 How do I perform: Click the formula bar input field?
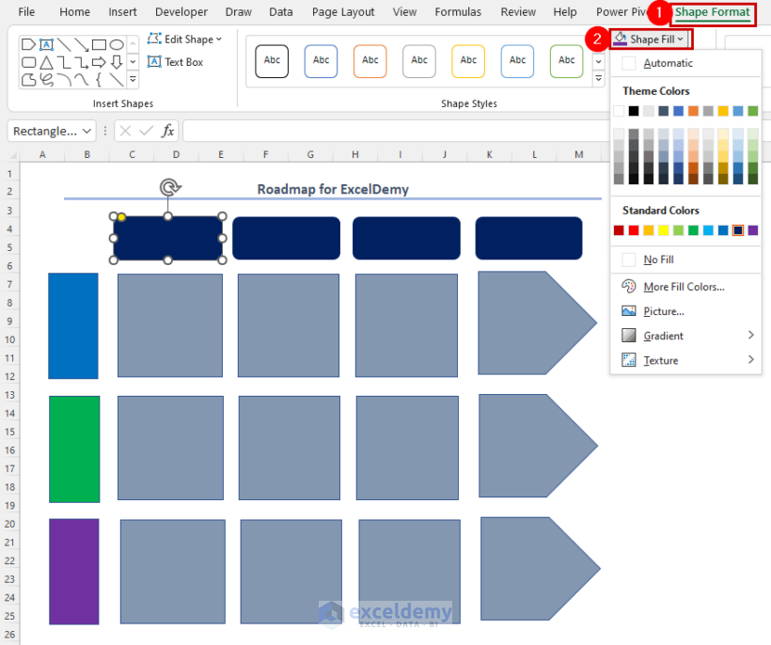pyautogui.click(x=396, y=132)
